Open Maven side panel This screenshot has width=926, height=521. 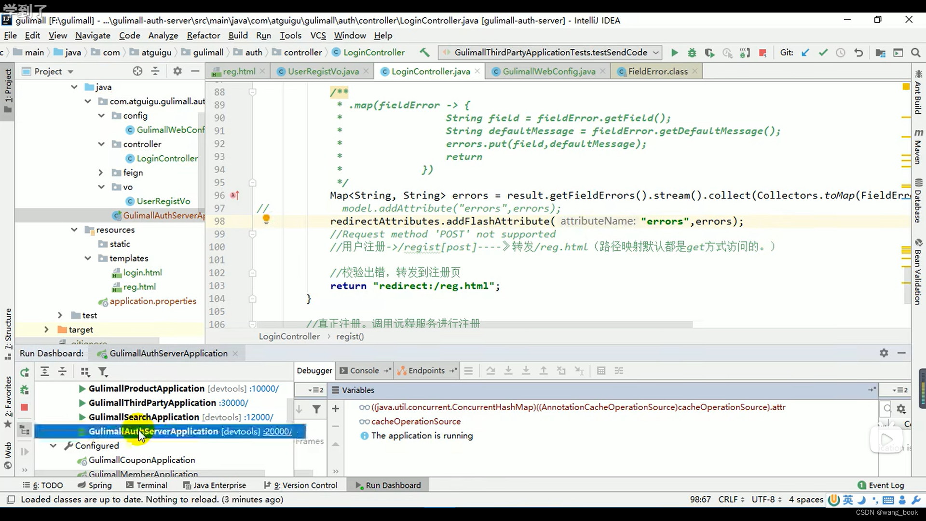click(918, 147)
